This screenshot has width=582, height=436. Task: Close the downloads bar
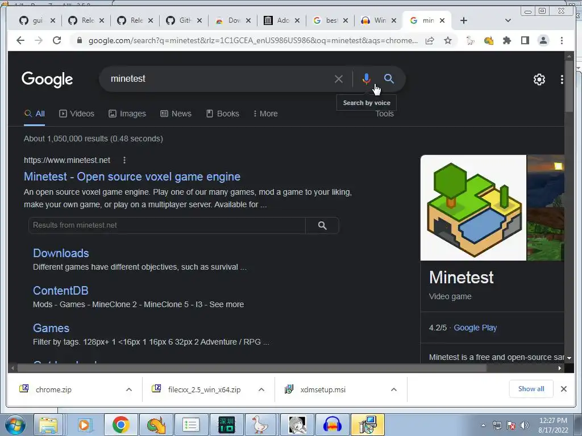coord(563,389)
